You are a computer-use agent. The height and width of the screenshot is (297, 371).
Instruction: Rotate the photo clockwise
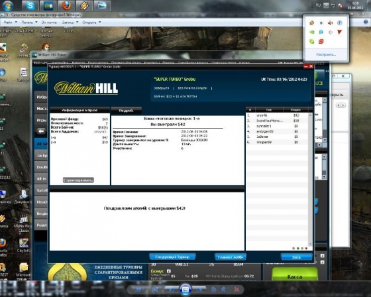[x=223, y=290]
